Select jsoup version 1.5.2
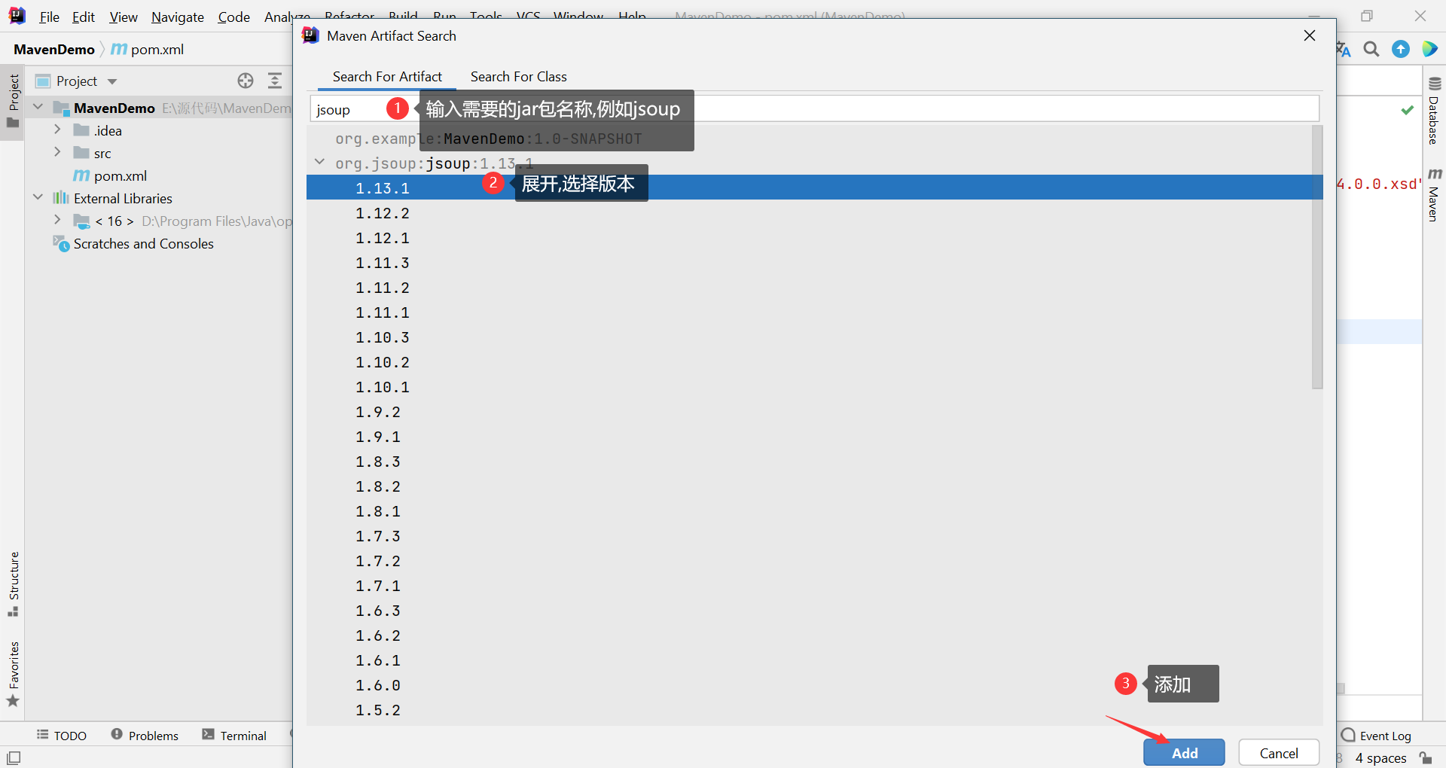Screen dimensions: 1446x768 point(809,710)
